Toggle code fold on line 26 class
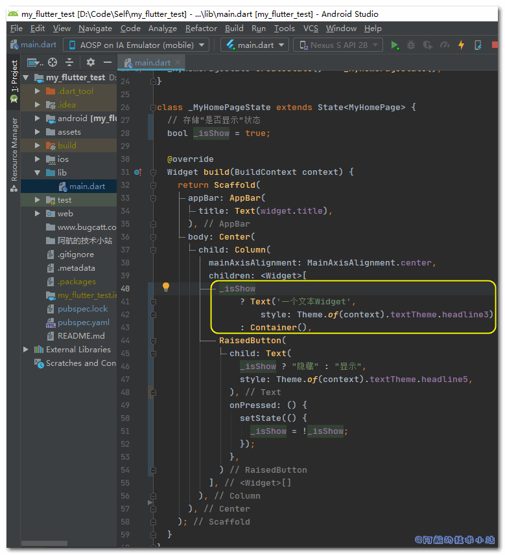The width and height of the screenshot is (505, 555). [152, 108]
